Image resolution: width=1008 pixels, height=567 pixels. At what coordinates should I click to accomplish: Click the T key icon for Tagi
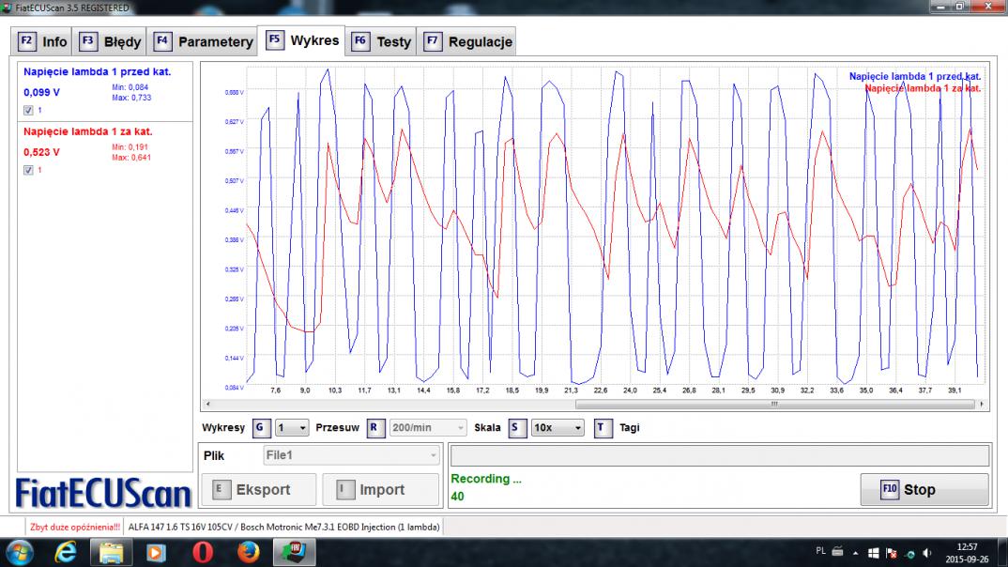coord(603,427)
